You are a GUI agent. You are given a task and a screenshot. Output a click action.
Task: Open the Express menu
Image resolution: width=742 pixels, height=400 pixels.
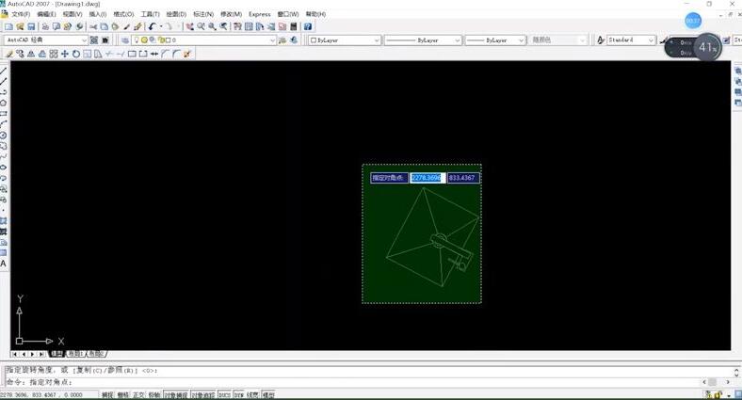click(x=260, y=14)
